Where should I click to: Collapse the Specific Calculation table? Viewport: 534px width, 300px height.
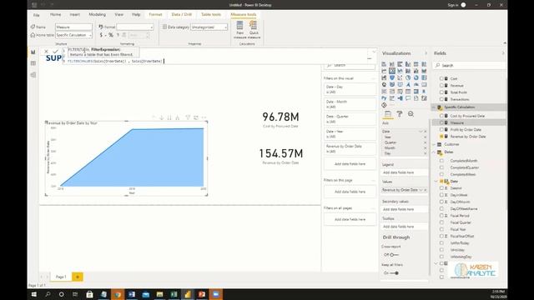click(x=435, y=107)
